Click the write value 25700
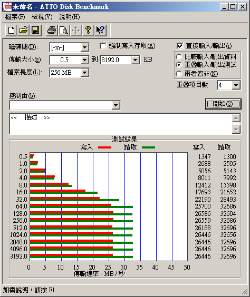 click(203, 206)
